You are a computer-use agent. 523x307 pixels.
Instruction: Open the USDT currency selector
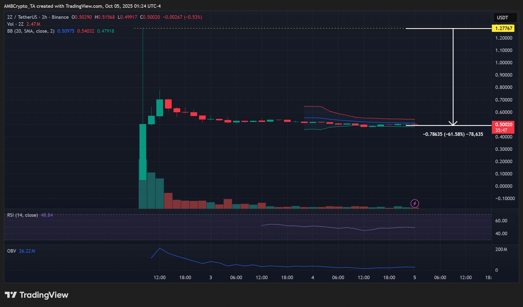point(505,18)
